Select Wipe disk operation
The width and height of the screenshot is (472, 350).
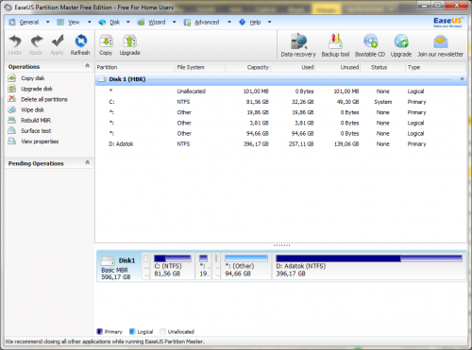click(32, 109)
